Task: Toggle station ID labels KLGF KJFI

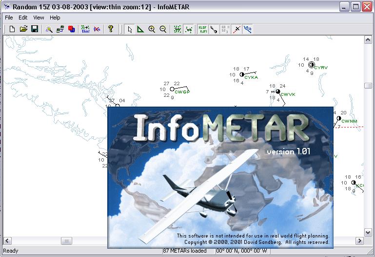Action: pos(202,29)
